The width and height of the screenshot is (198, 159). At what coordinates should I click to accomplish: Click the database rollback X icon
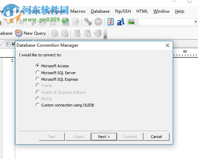(87, 33)
